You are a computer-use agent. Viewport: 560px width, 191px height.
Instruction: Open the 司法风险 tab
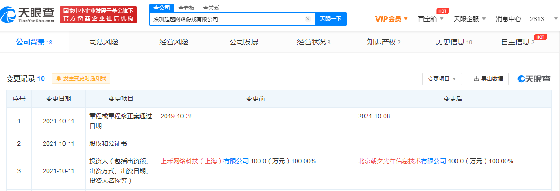[104, 42]
